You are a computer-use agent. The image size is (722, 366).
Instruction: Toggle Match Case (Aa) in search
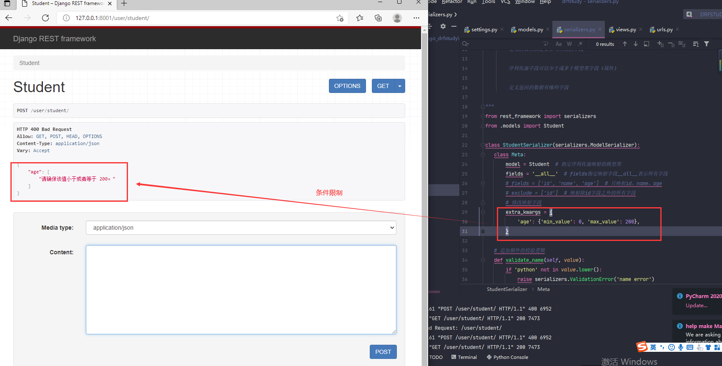(559, 44)
